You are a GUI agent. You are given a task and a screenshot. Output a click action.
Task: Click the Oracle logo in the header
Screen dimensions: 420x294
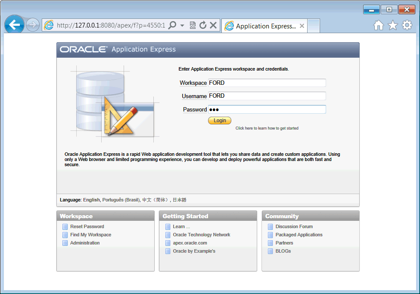[83, 49]
